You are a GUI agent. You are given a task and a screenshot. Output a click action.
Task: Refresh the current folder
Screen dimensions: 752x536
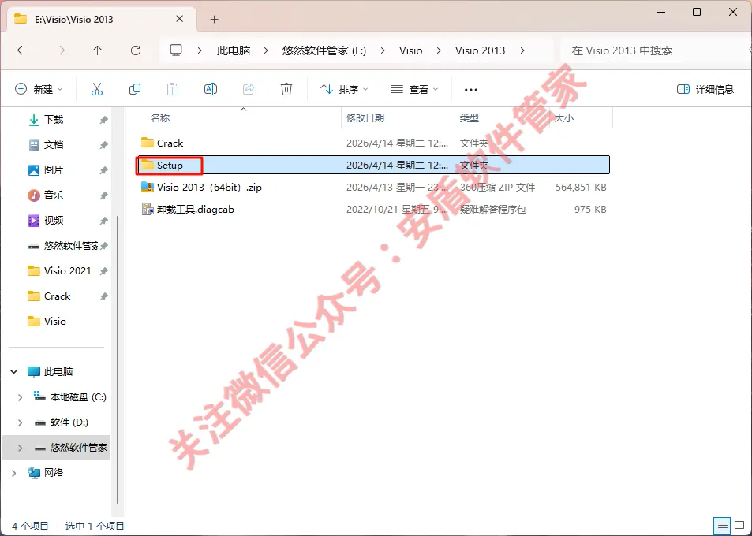tap(136, 50)
